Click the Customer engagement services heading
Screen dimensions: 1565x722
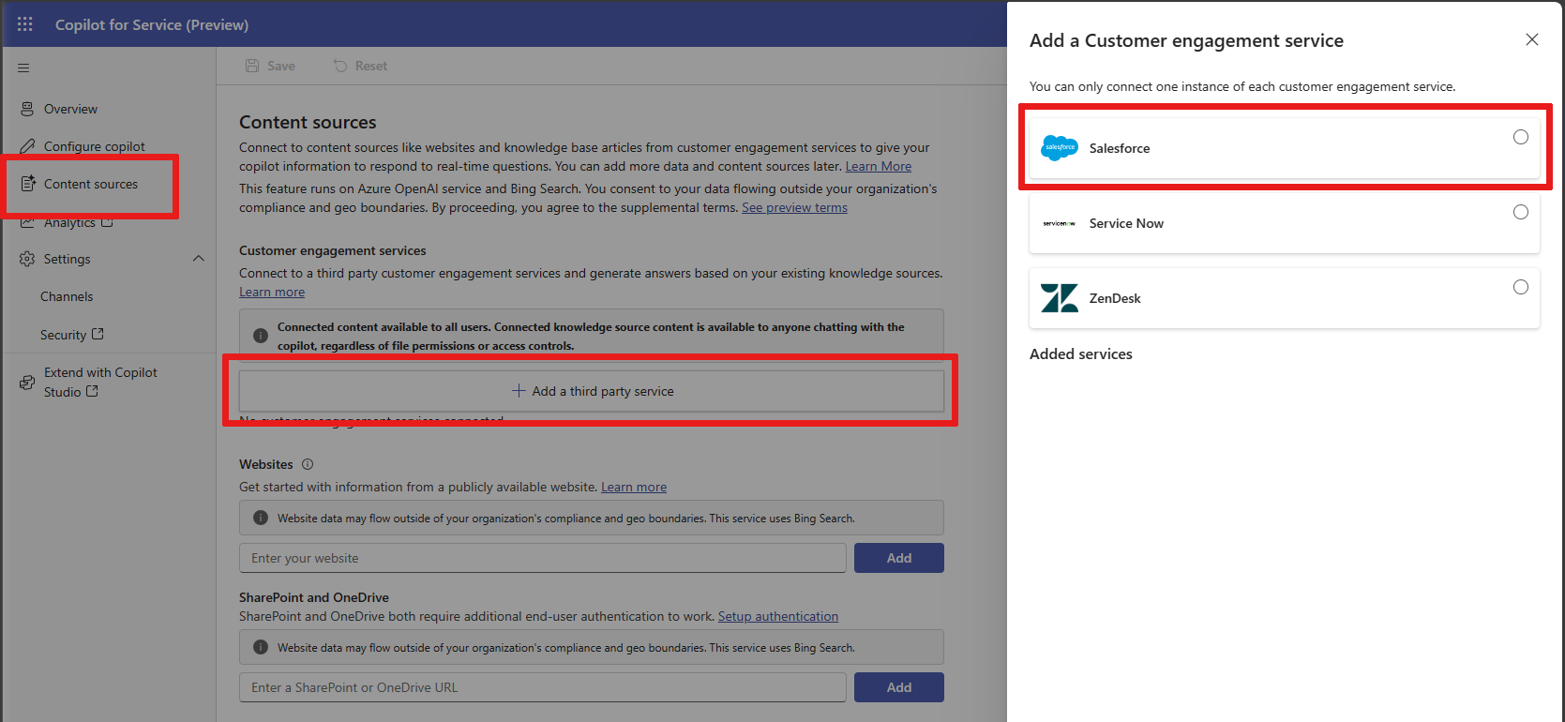tap(333, 250)
